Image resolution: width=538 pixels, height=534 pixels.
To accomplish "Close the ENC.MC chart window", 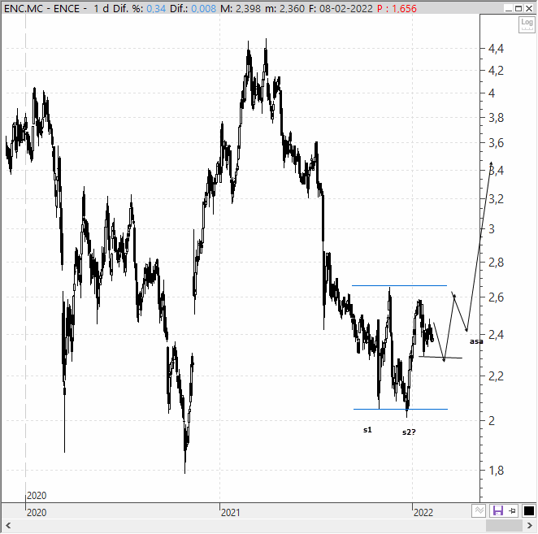I will (x=529, y=8).
